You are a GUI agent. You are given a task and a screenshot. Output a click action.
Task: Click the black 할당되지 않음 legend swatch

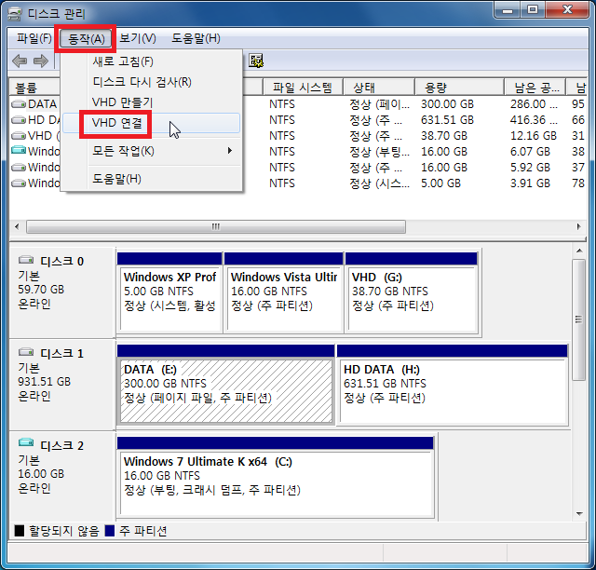[20, 531]
